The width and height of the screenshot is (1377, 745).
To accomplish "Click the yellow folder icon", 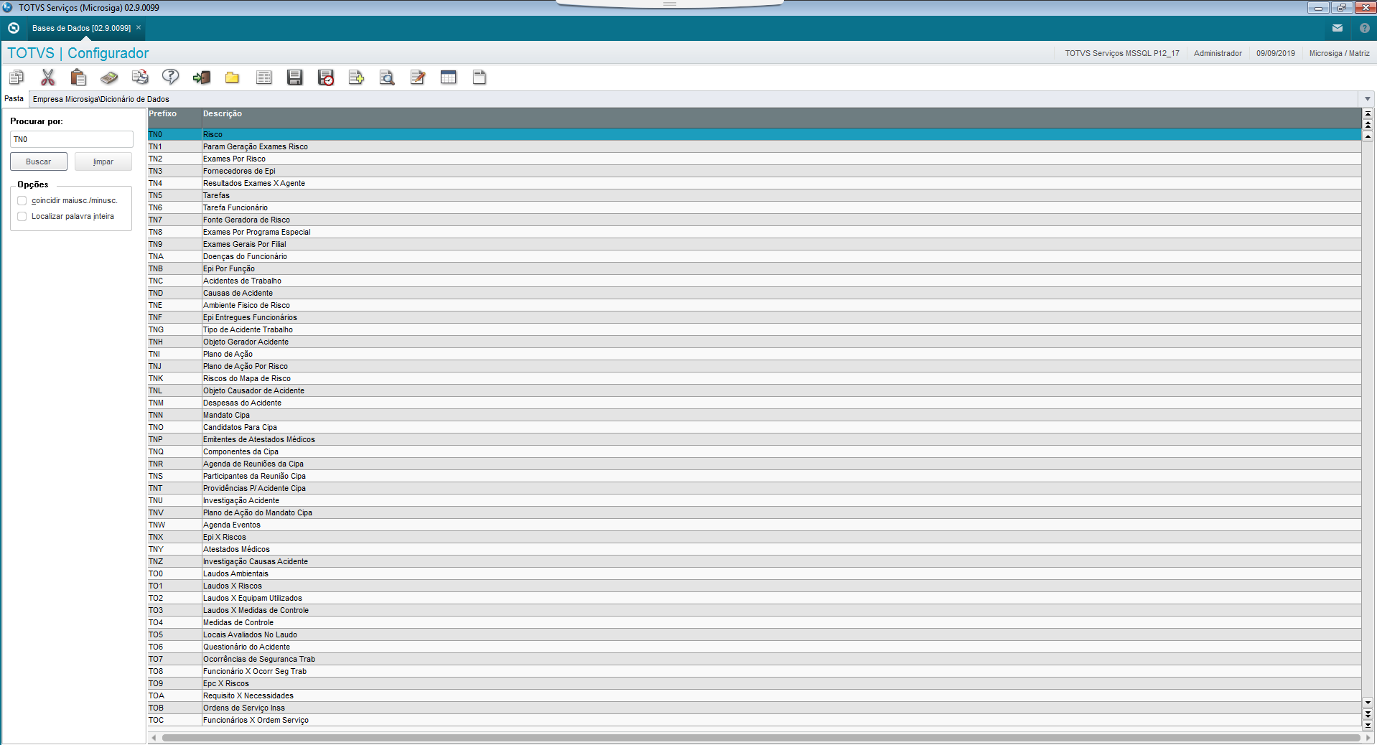I will [x=232, y=78].
